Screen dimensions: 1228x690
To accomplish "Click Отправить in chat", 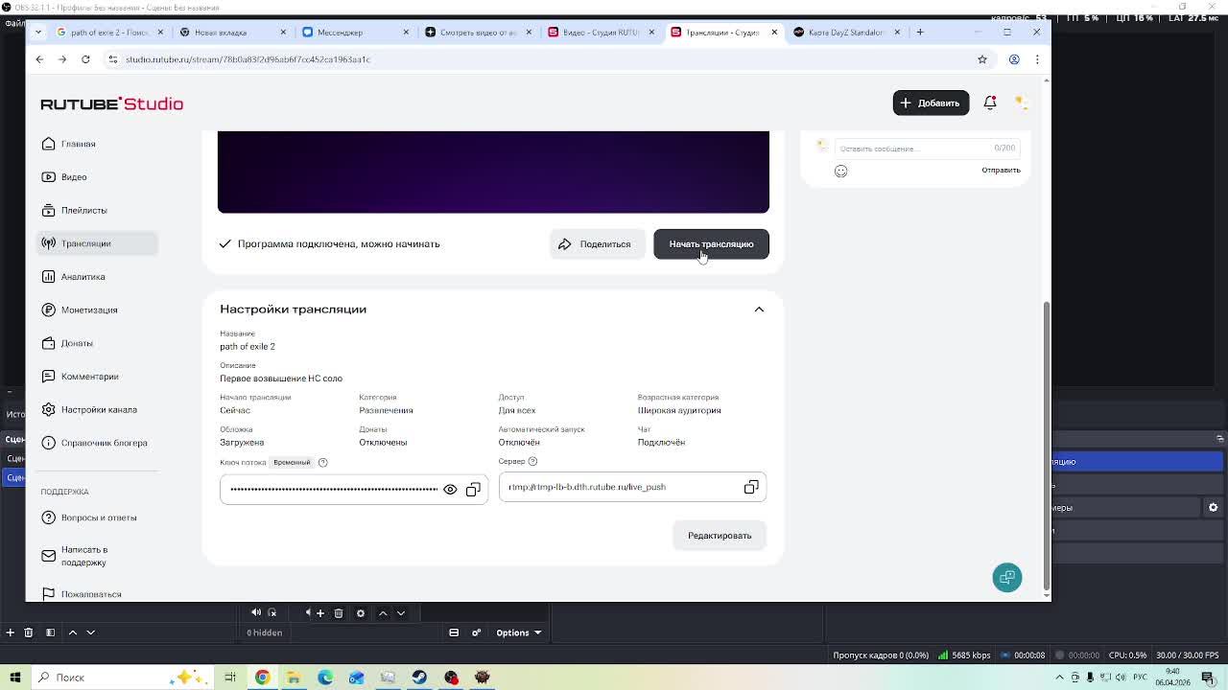I will 1001,171.
